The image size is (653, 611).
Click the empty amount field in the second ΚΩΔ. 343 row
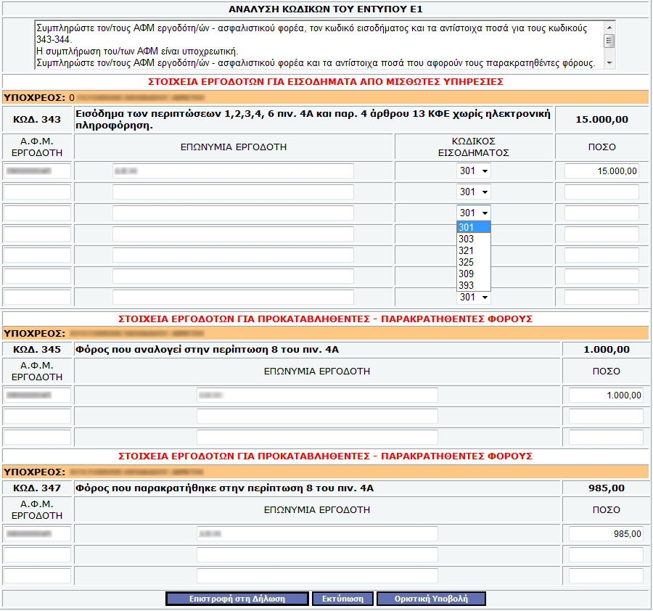click(x=601, y=192)
